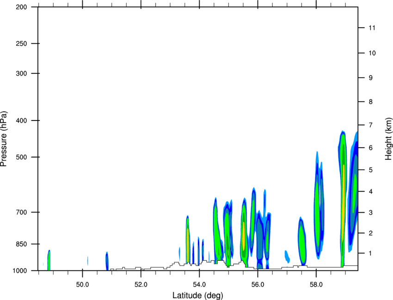Screen dimensions: 393x300
Task: Select the 400 pressure tick label
Action: (x=21, y=120)
